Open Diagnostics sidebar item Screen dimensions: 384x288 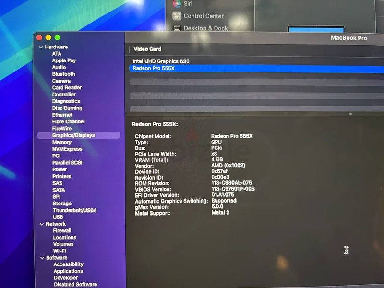click(x=66, y=101)
